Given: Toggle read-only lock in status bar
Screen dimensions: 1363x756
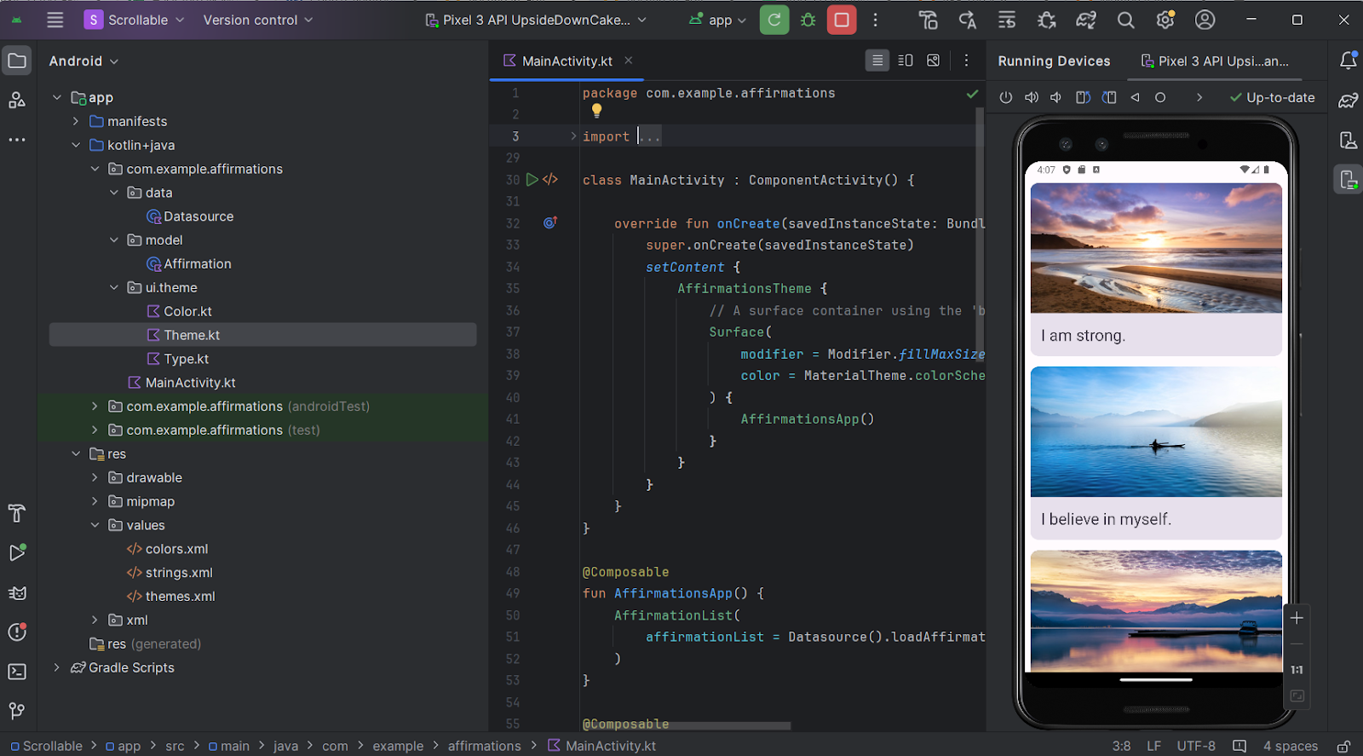Looking at the screenshot, I should tap(1343, 746).
